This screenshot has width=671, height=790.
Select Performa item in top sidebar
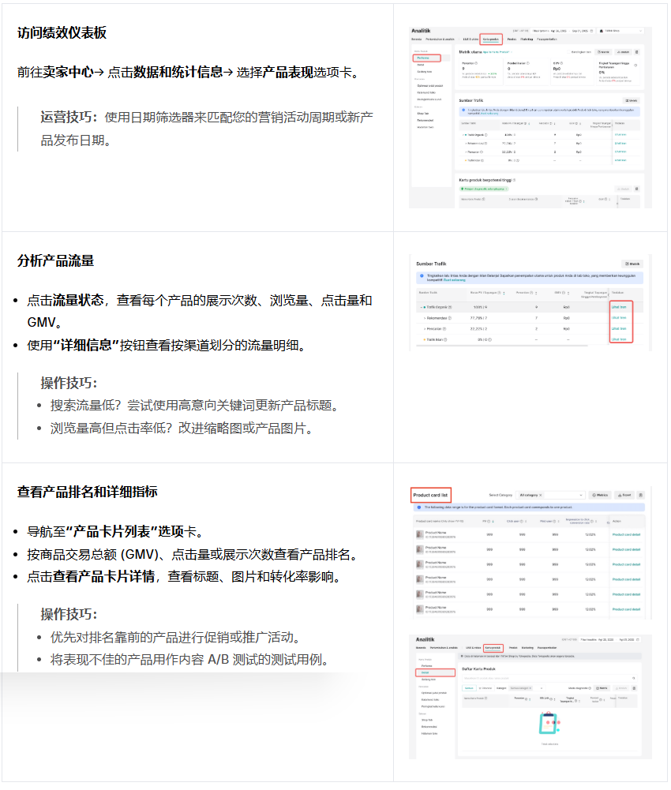(x=425, y=58)
